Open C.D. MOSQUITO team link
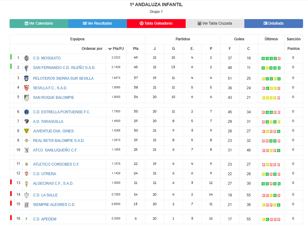The image size is (308, 225). 47,58
